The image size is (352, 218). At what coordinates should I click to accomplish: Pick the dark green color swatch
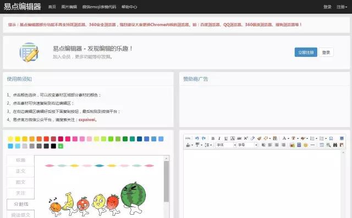[125, 139]
